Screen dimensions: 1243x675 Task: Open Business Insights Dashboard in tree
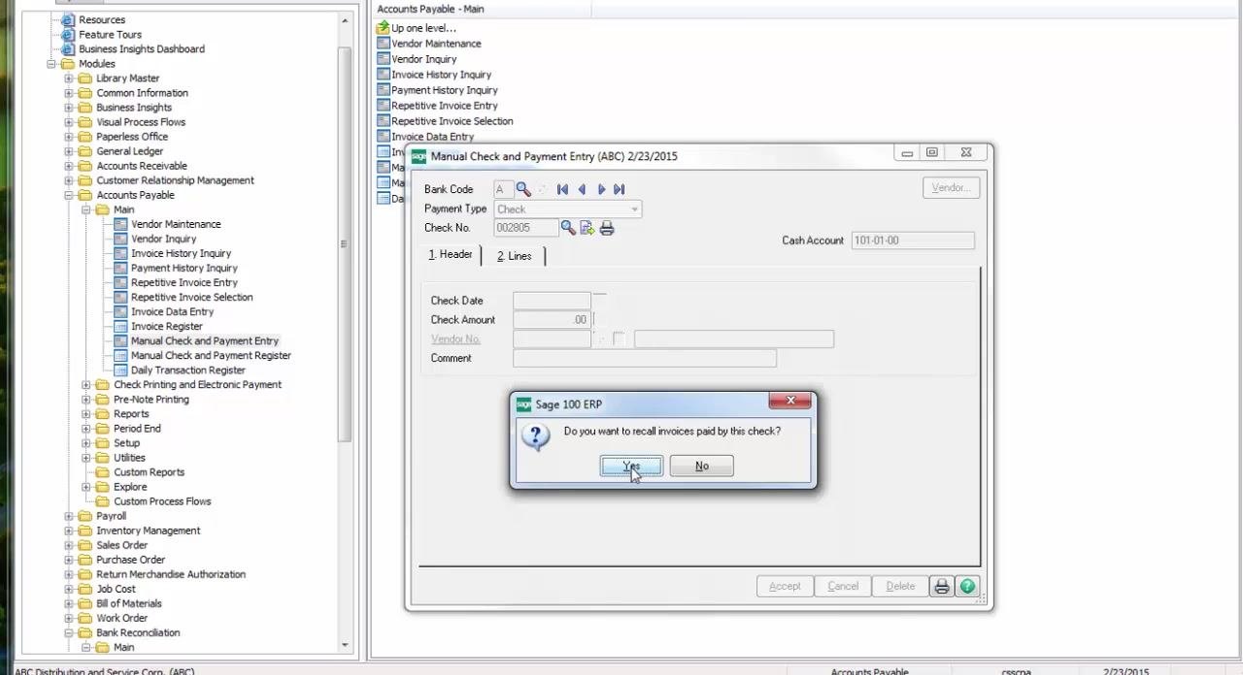pos(142,49)
